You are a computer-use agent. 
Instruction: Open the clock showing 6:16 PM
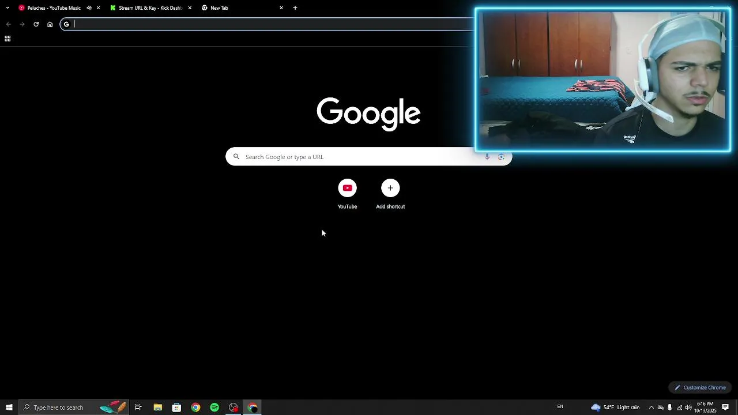705,408
